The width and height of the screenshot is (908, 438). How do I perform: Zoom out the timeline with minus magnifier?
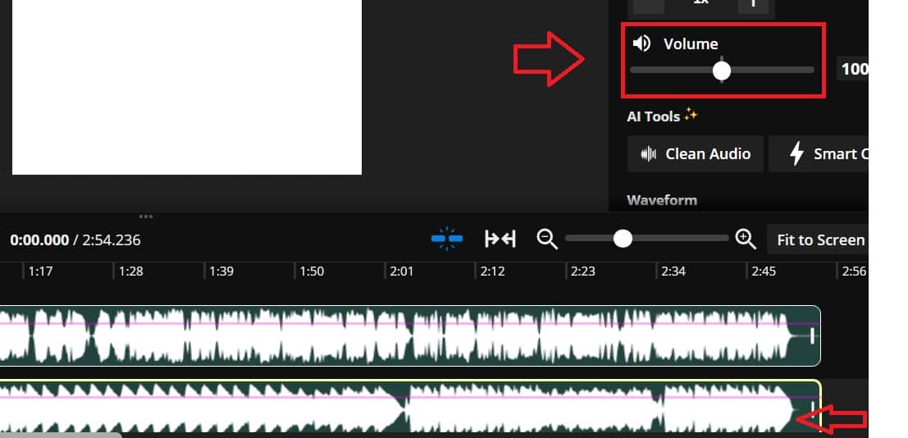[x=546, y=239]
